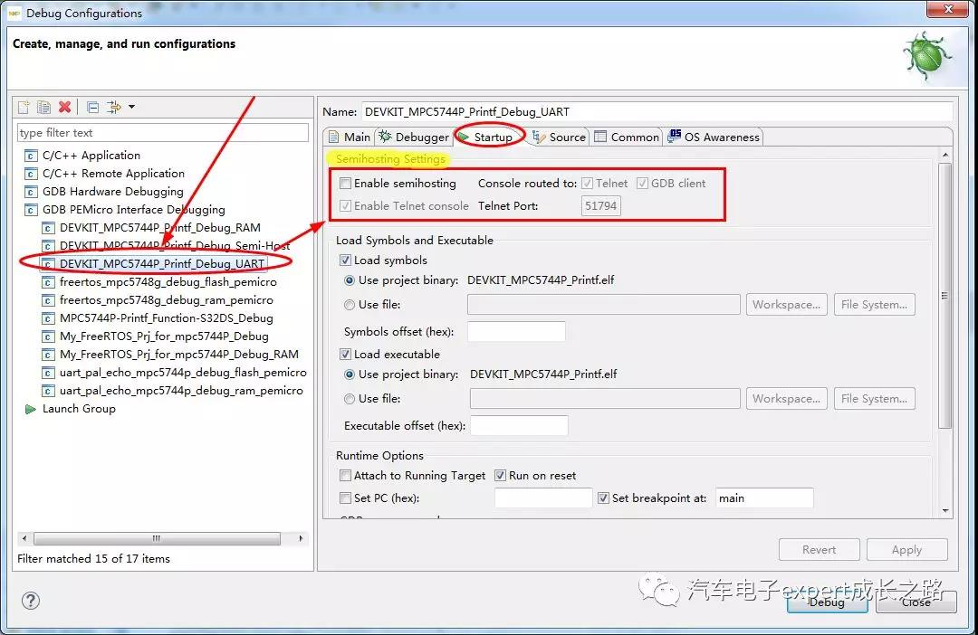Image resolution: width=978 pixels, height=635 pixels.
Task: Click the Revert button
Action: pyautogui.click(x=819, y=550)
